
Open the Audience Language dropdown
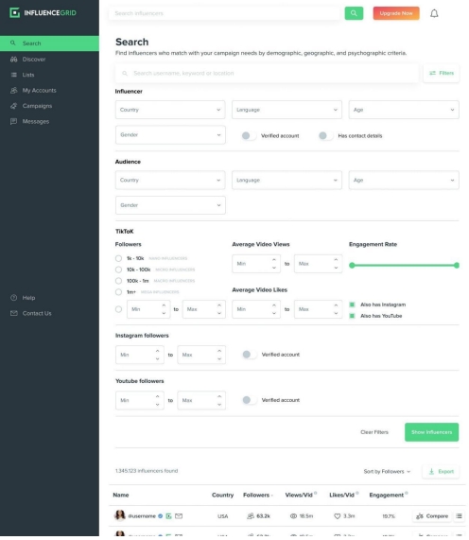(x=287, y=180)
